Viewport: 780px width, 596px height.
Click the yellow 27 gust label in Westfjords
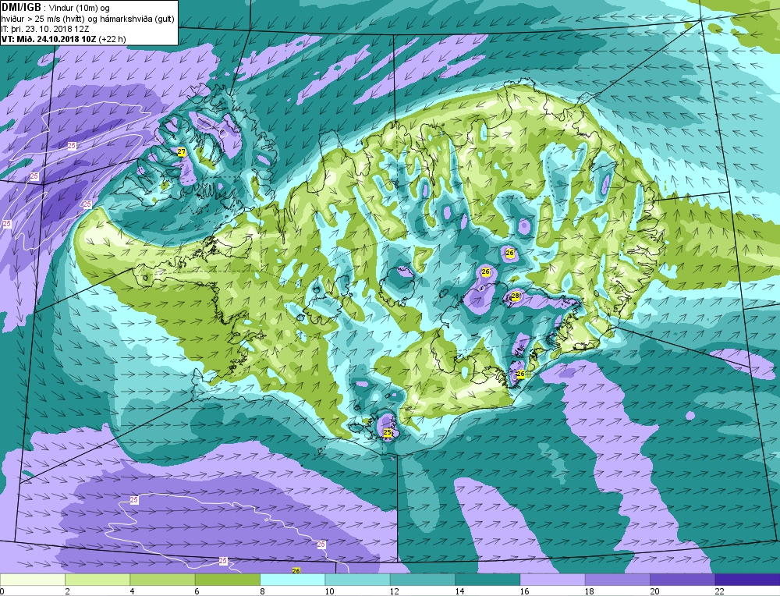[x=182, y=152]
